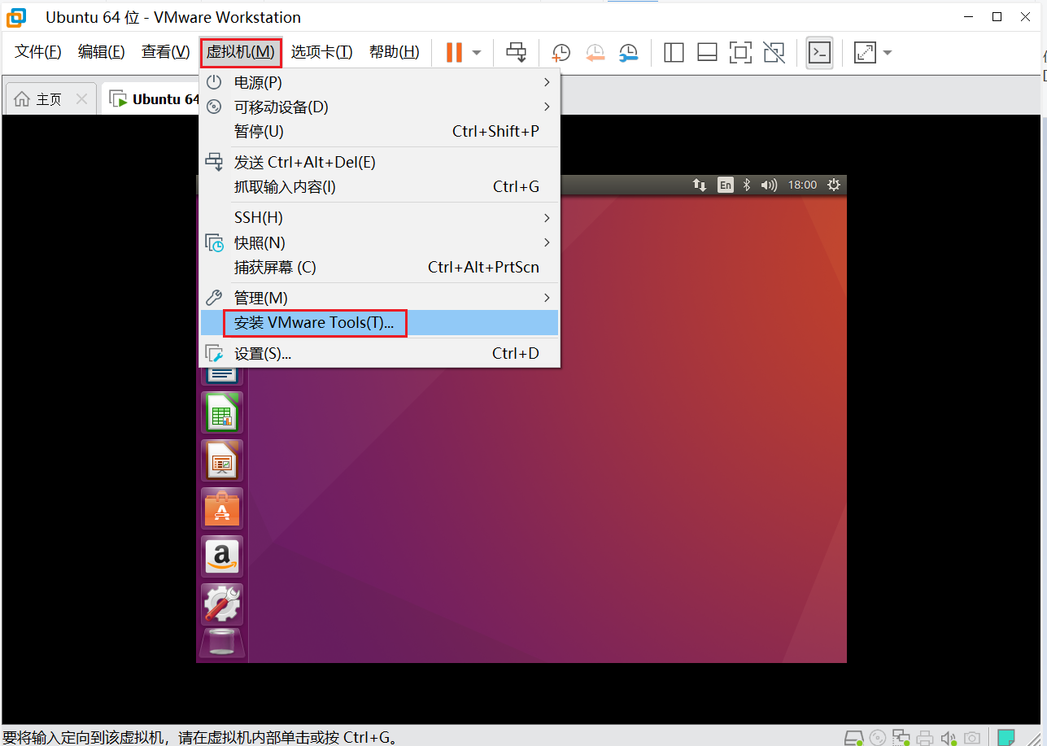Open the Snapshot manager wrench-clock icon
Screen dimensions: 1047x746
click(628, 53)
